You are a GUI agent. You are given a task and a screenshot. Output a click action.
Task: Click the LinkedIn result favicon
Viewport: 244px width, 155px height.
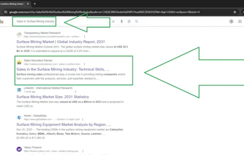coord(19,90)
